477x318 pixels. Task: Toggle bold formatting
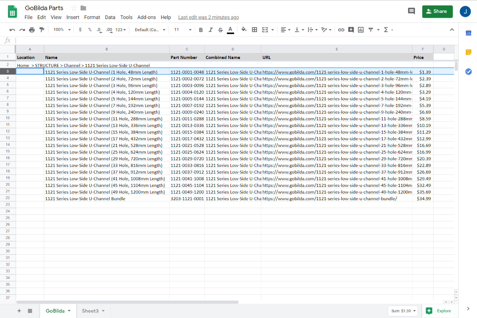(x=201, y=30)
